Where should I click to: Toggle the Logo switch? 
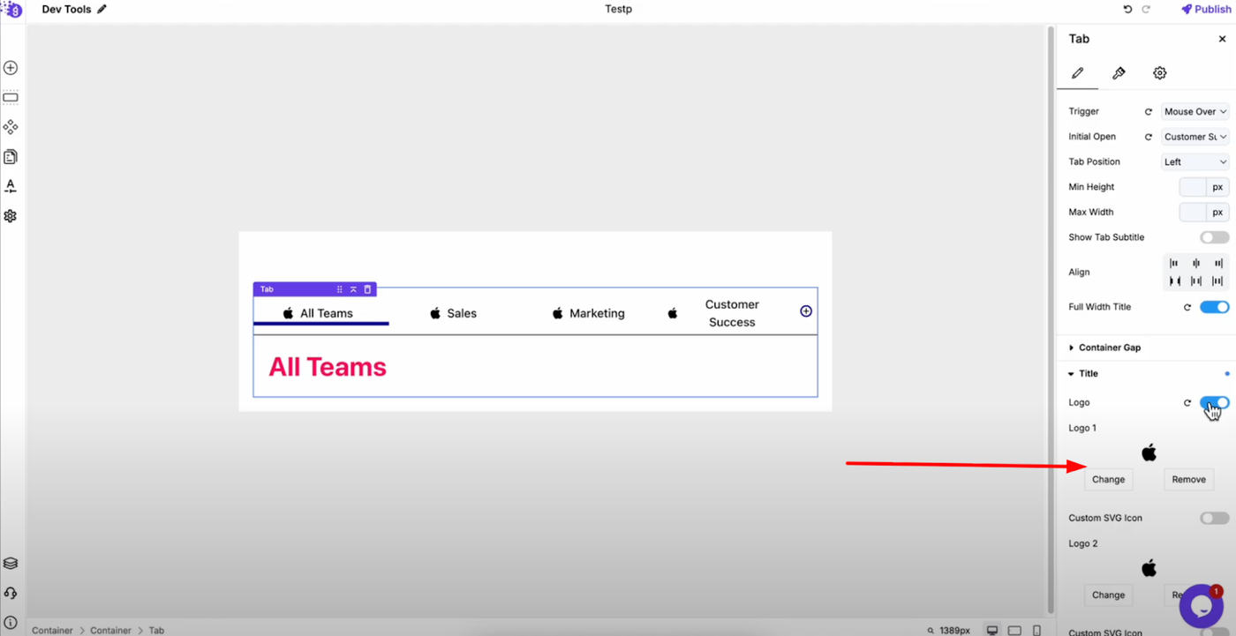1215,403
